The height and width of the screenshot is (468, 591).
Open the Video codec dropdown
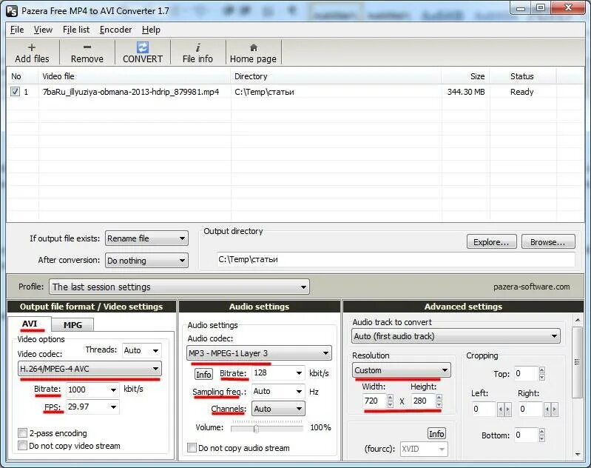[90, 369]
